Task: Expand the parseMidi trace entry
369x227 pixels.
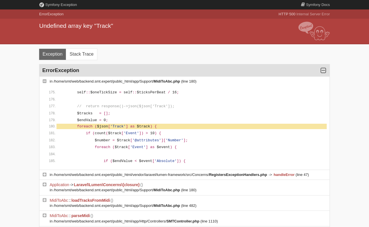Action: pos(45,215)
